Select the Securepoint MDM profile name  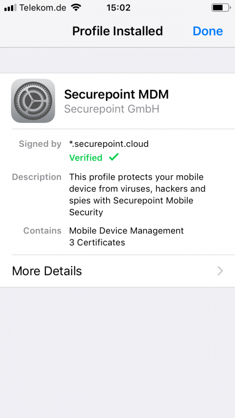tap(116, 94)
